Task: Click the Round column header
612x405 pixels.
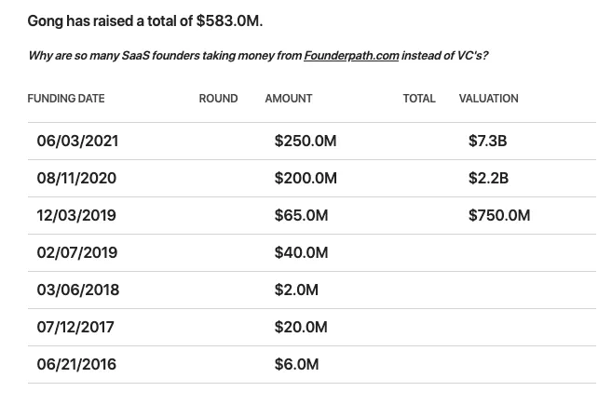Action: point(218,99)
